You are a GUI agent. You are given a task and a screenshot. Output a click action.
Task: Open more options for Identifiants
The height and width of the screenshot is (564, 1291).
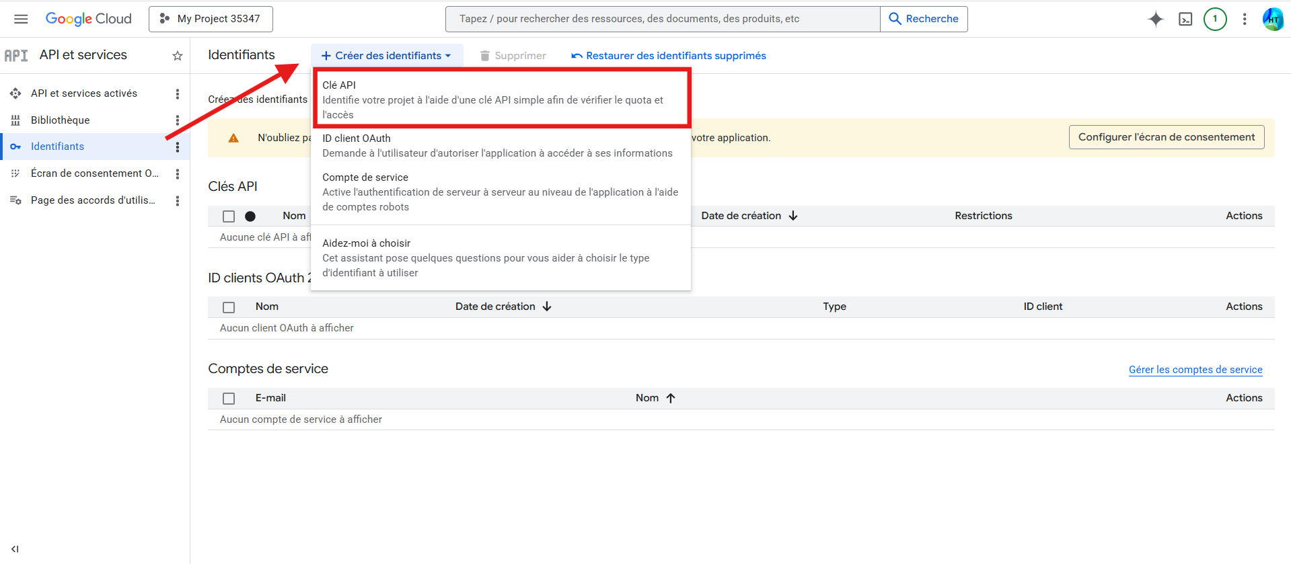tap(178, 147)
